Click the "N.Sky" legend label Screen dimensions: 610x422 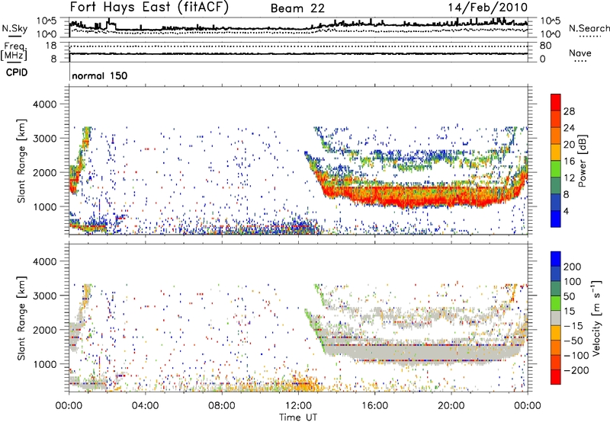point(14,28)
